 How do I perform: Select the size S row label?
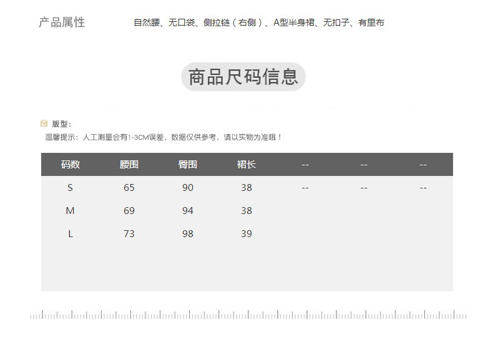tap(71, 188)
